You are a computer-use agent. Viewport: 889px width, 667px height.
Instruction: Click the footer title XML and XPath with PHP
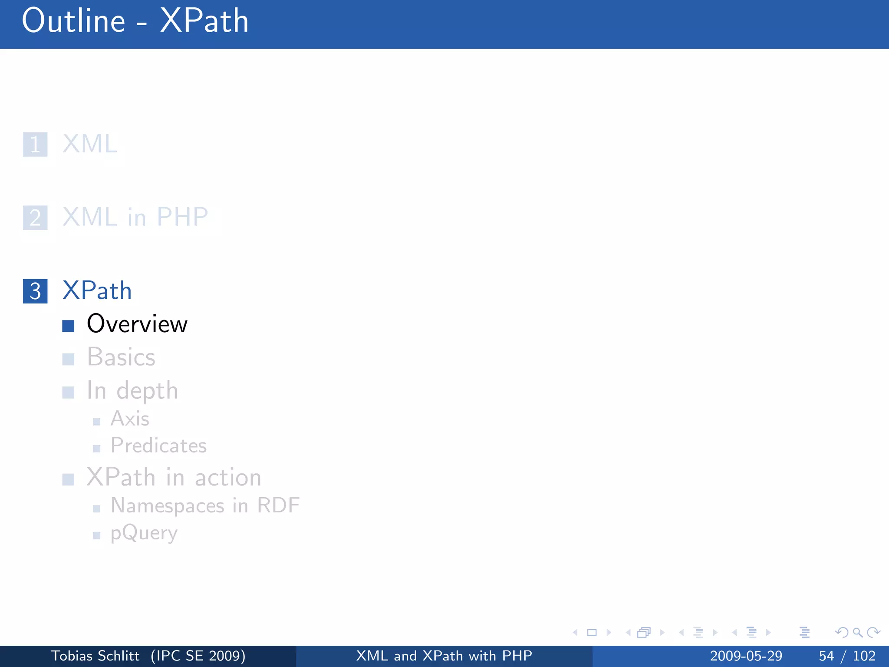[444, 656]
